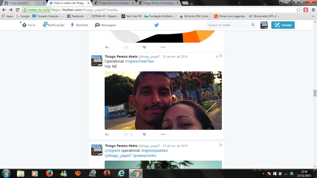Open the profile avatar menu beside Tweetar
The image size is (317, 178).
264,25
